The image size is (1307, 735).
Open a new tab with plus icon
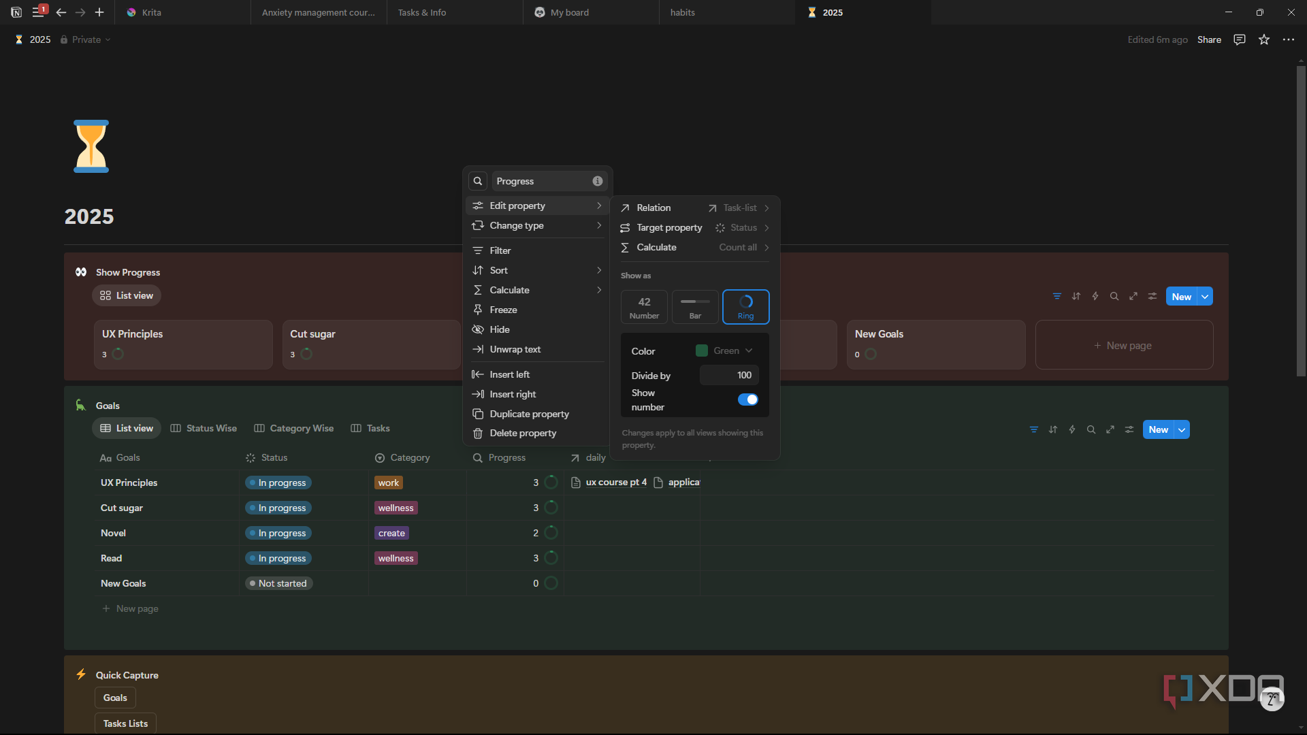click(99, 12)
